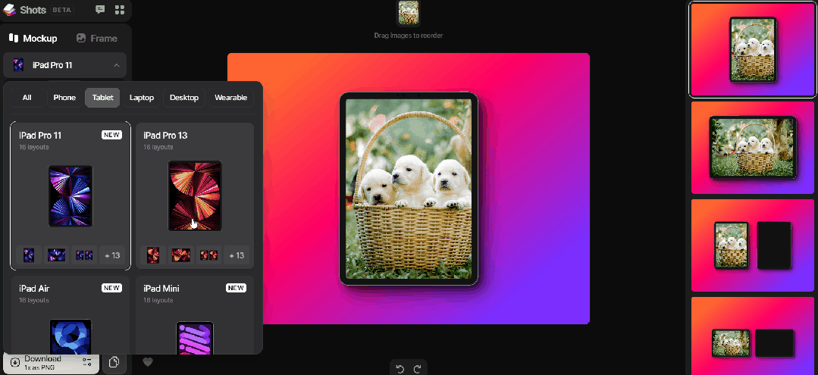Pick iPad Pro 11 portrait single layout
Viewport: 818px width, 375px height.
pyautogui.click(x=29, y=255)
